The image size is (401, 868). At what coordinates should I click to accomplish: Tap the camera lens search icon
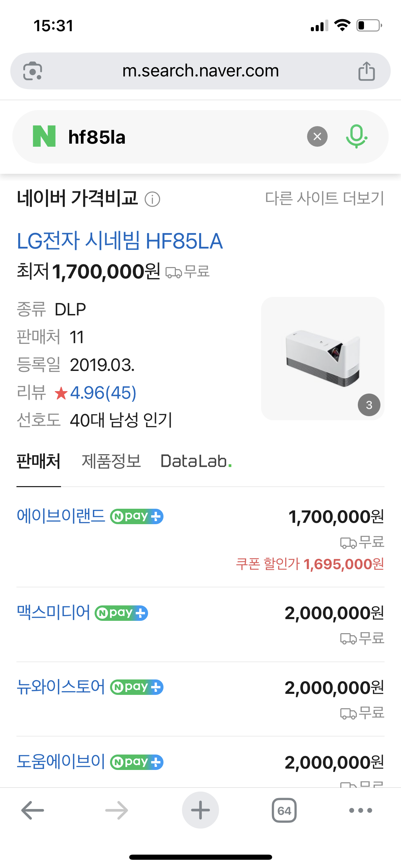(x=33, y=71)
